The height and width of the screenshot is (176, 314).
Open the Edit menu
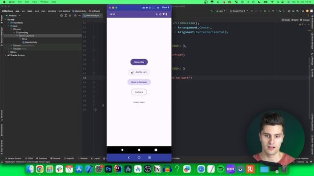(x=27, y=2)
